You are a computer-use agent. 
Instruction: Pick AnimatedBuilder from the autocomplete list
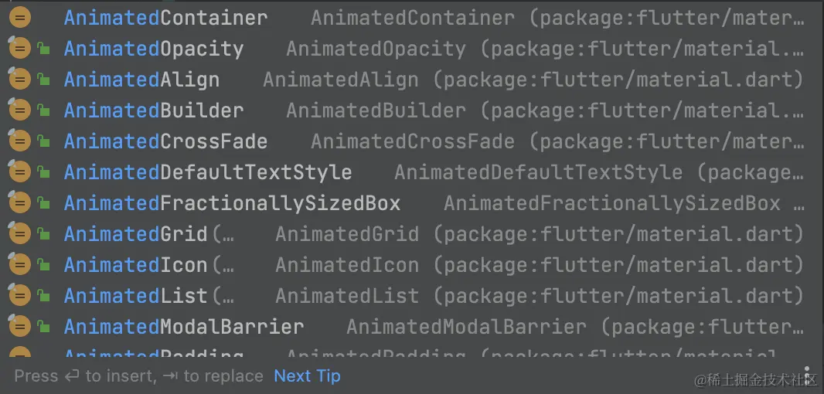point(153,110)
